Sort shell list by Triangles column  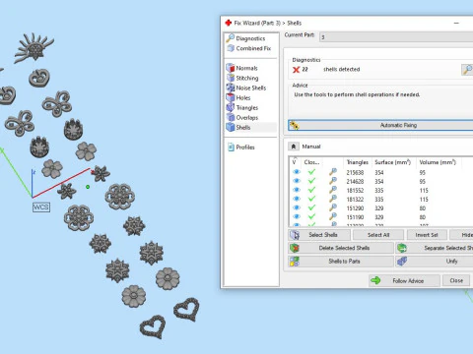[358, 162]
